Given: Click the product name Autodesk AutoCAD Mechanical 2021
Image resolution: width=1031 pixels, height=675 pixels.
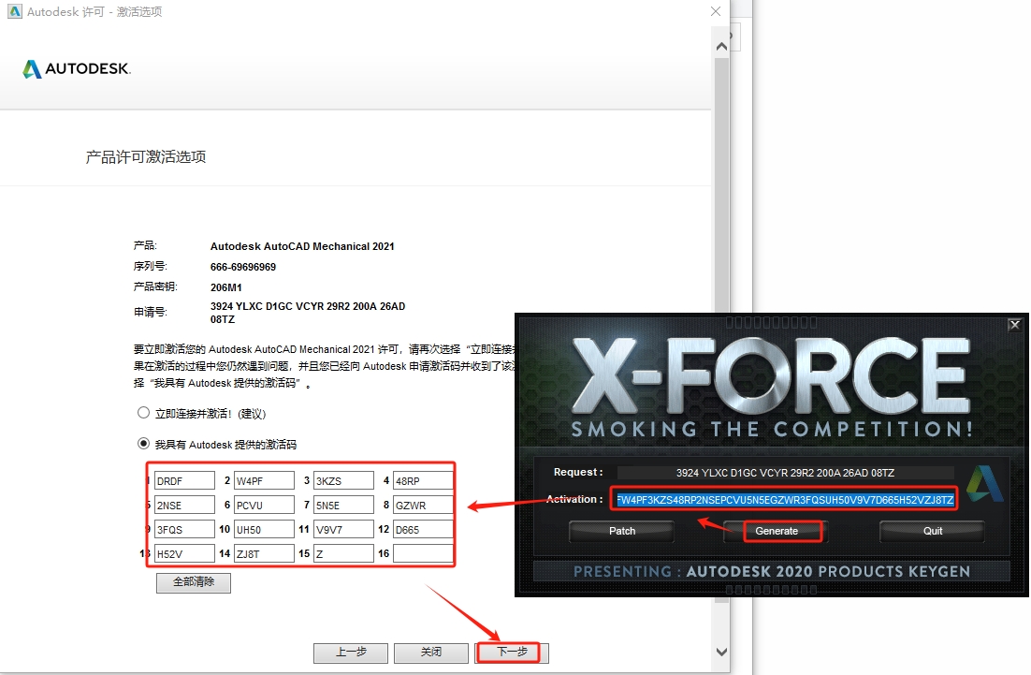Looking at the screenshot, I should coord(302,246).
